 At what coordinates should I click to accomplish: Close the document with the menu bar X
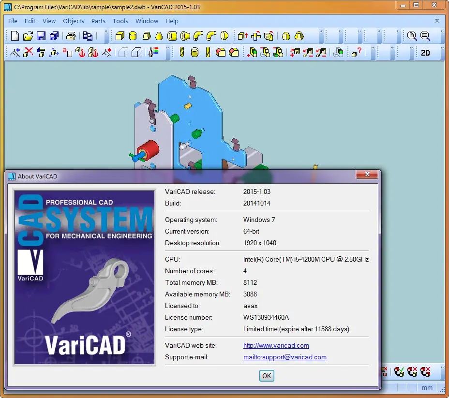point(437,21)
